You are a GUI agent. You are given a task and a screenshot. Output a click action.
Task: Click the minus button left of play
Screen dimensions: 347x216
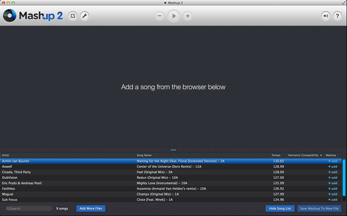coord(160,16)
